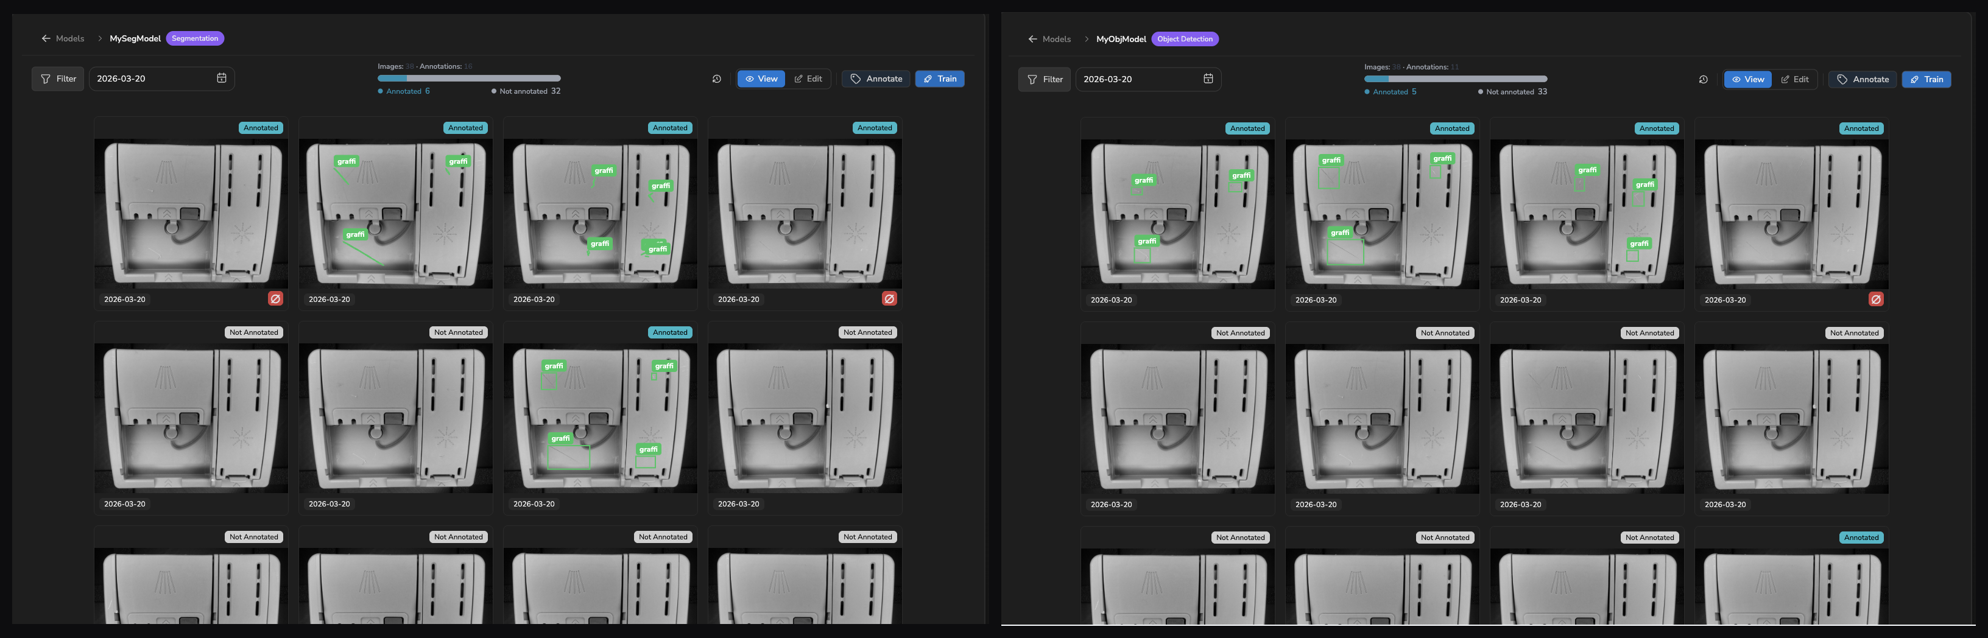Go back to Models from MySegModel window

click(63, 38)
